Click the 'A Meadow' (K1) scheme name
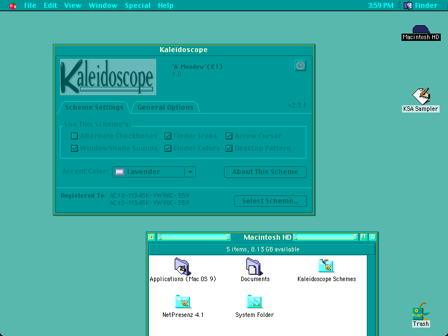The width and height of the screenshot is (448, 336). coord(198,67)
